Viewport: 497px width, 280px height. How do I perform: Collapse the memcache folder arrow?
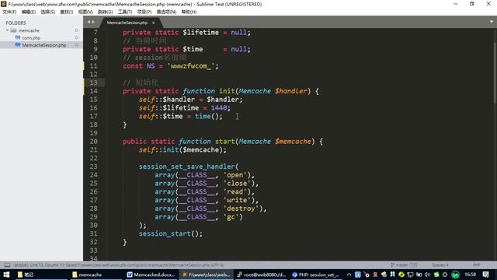pos(7,30)
